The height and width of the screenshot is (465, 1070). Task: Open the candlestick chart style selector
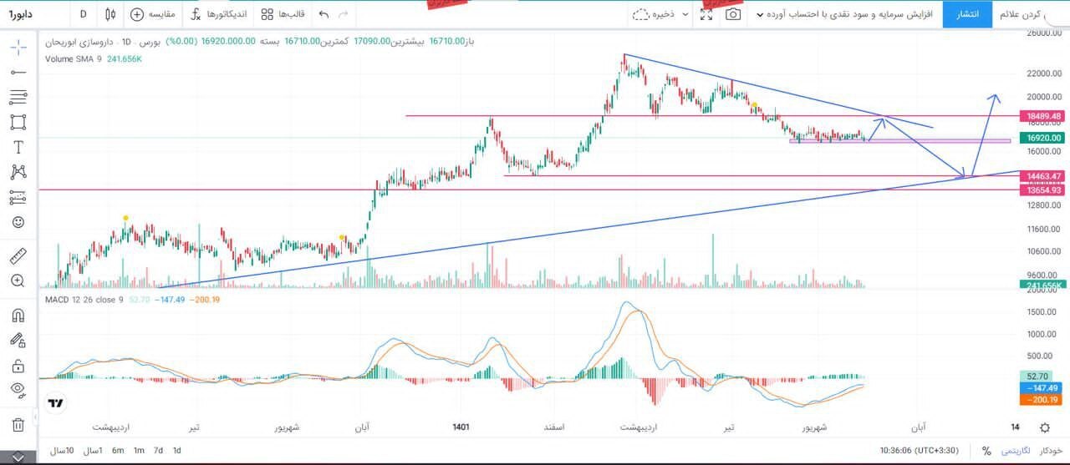111,14
